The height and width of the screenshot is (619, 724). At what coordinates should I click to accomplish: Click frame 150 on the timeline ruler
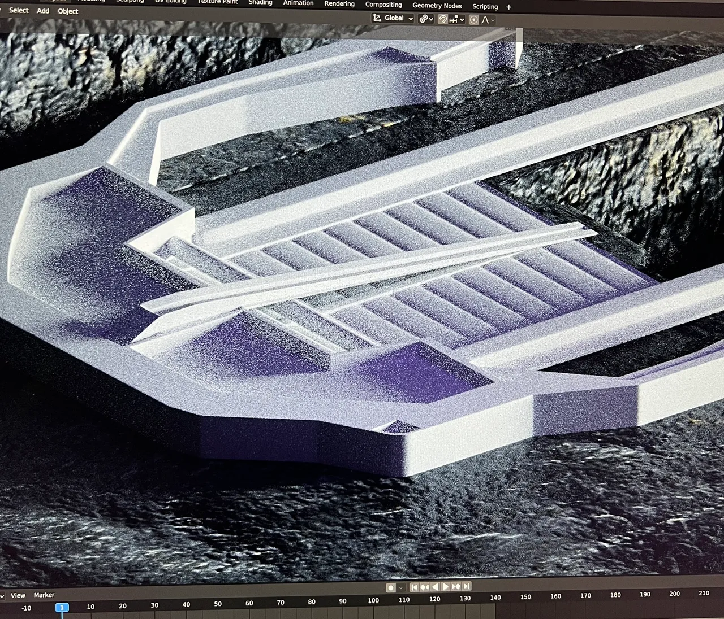pos(525,597)
